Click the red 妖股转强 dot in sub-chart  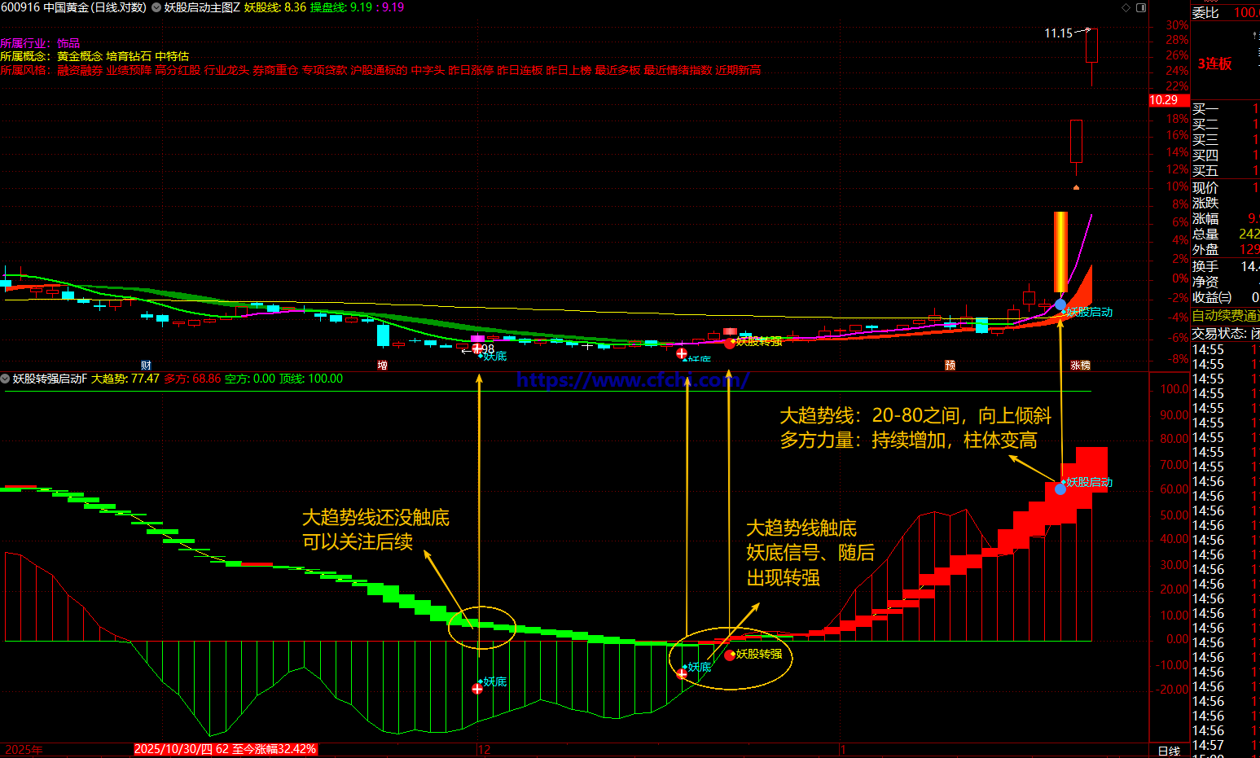[730, 655]
